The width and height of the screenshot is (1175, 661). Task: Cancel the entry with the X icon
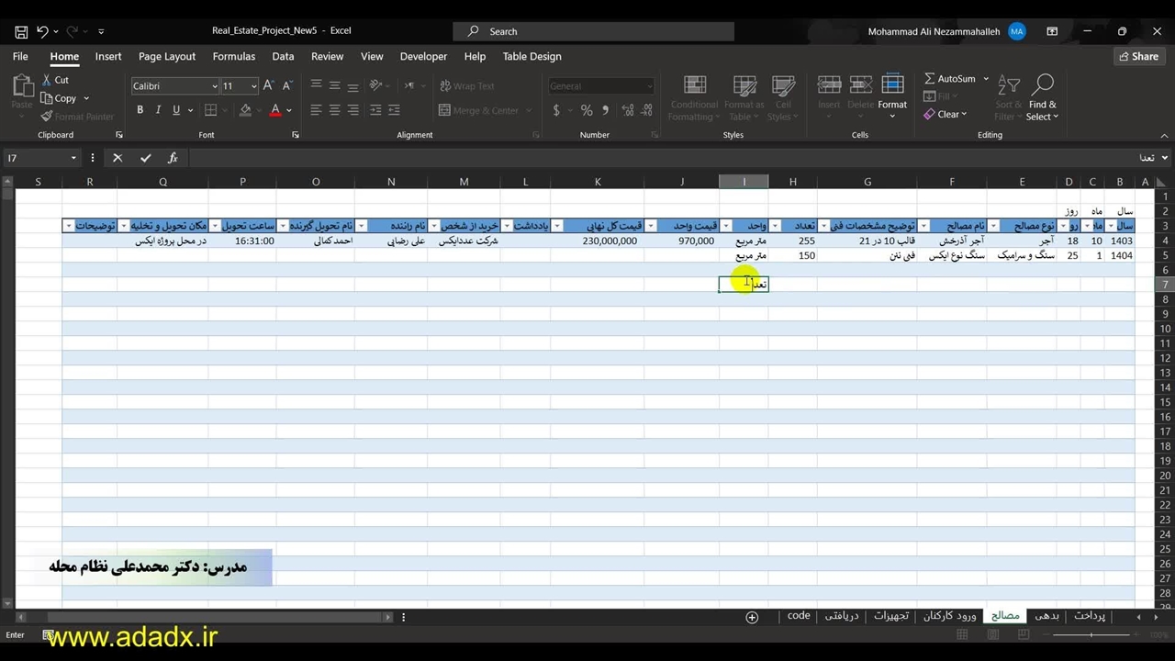[x=117, y=158]
